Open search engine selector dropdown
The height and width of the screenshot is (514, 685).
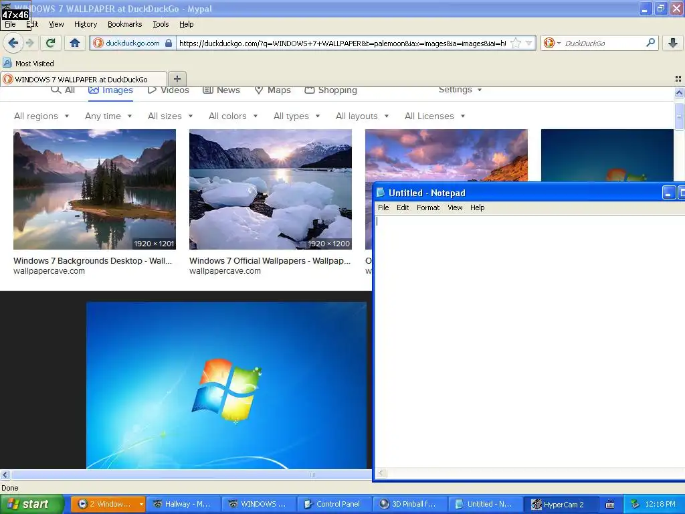pos(559,43)
